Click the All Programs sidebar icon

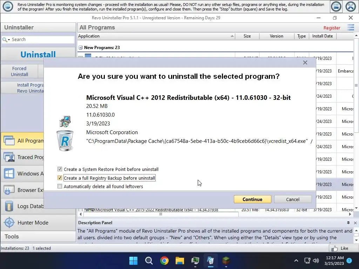click(x=9, y=141)
